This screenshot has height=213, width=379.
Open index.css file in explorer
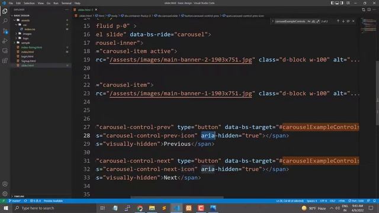(x=30, y=29)
